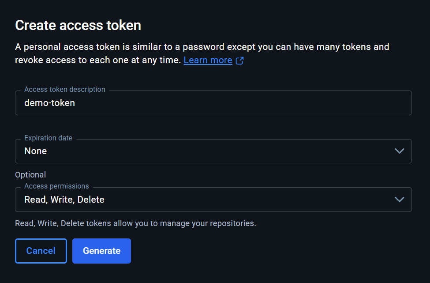Open the Learn more link

coord(208,60)
